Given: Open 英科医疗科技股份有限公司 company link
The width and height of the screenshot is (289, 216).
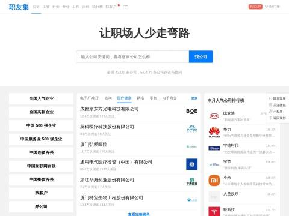Looking at the screenshot, I should 107,127.
